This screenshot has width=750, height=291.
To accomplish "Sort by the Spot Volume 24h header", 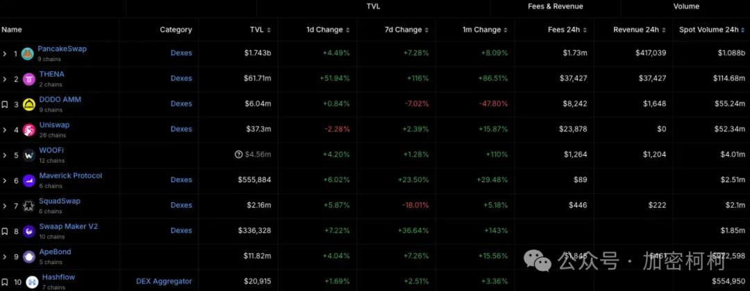I will (x=708, y=30).
